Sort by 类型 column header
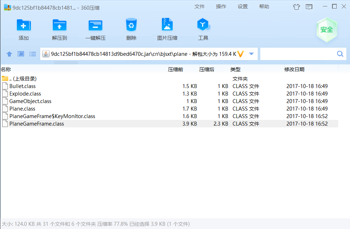The height and width of the screenshot is (229, 350). pyautogui.click(x=235, y=69)
